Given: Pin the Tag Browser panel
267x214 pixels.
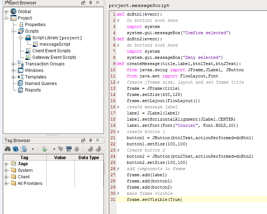Looking at the screenshot, I should point(90,140).
